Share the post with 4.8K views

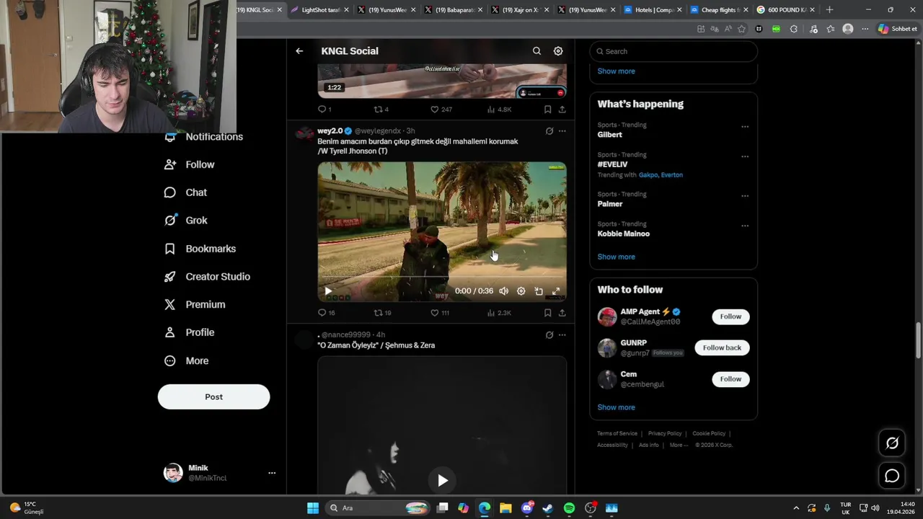pyautogui.click(x=562, y=110)
